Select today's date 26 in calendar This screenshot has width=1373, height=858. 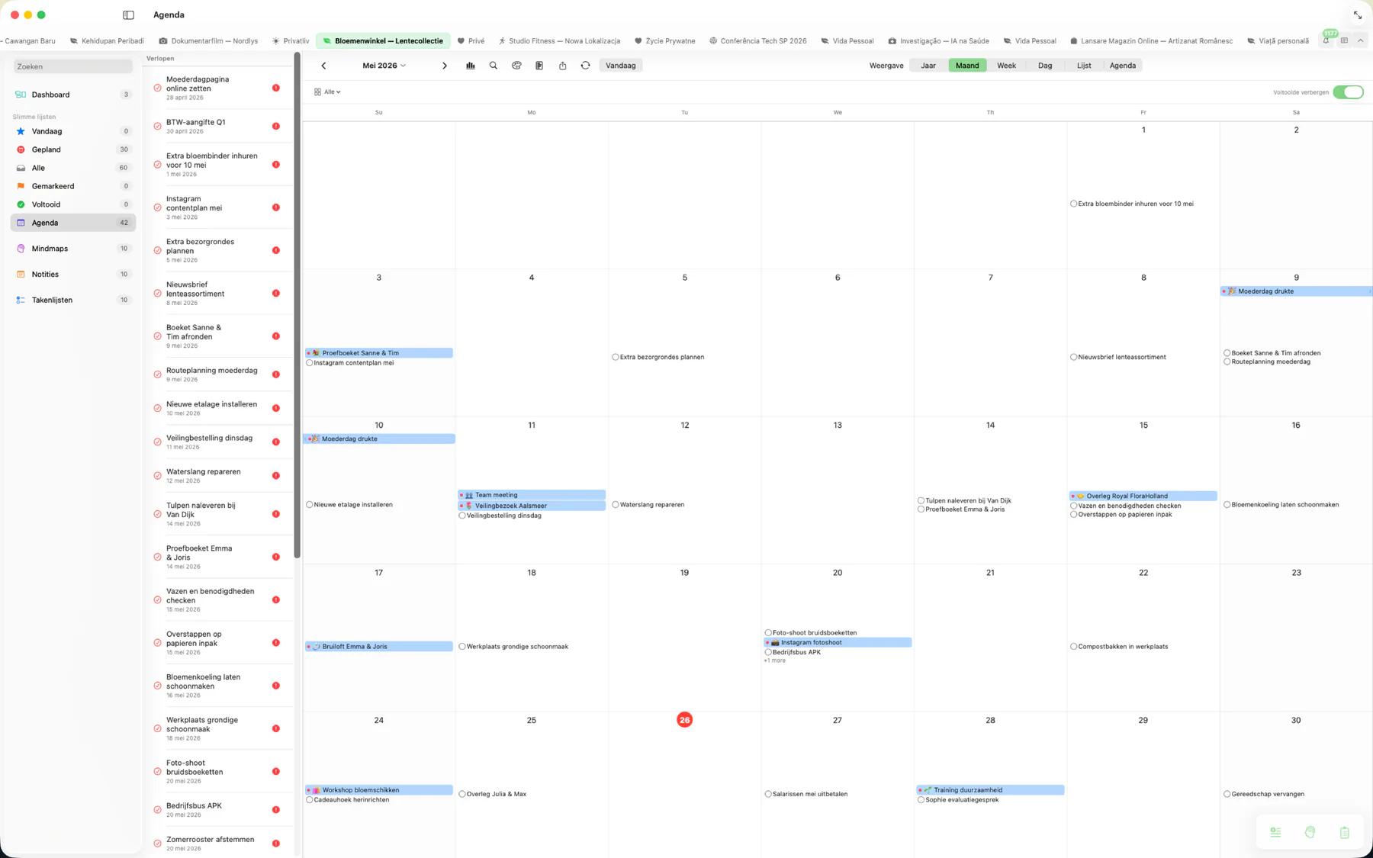(684, 720)
